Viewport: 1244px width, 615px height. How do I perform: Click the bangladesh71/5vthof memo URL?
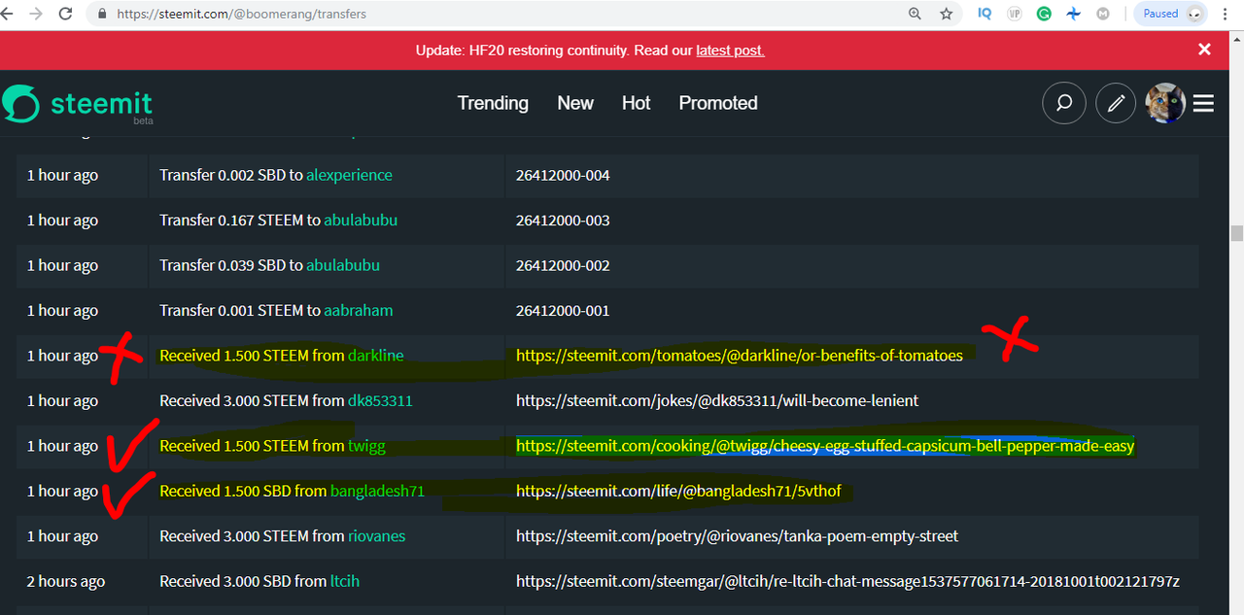click(x=678, y=491)
